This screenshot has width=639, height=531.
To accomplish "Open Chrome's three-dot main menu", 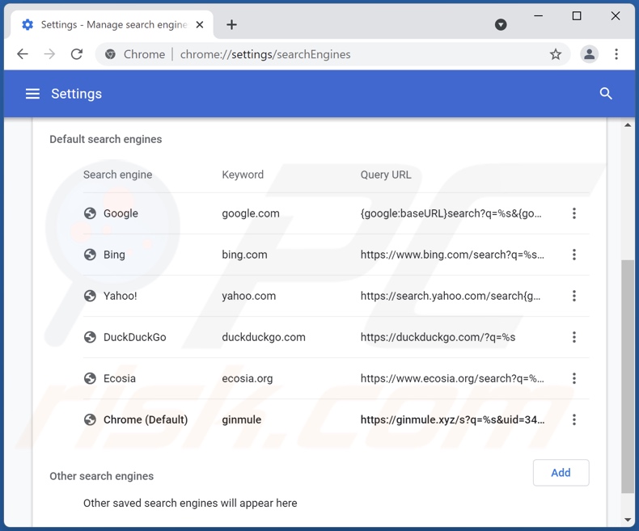I will (x=616, y=54).
